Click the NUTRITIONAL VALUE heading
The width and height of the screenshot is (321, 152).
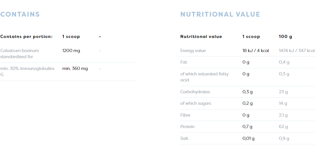[x=220, y=14]
